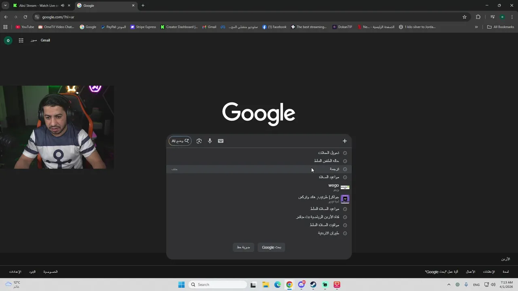Image resolution: width=518 pixels, height=291 pixels.
Task: Close the Google tab
Action: [x=133, y=6]
